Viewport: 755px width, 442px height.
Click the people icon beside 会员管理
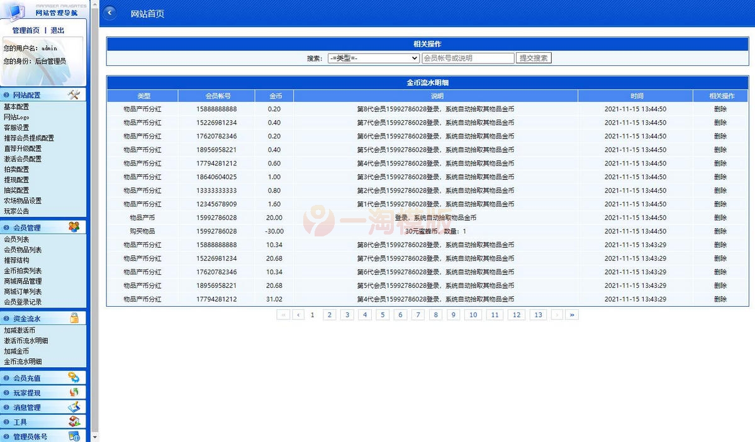point(74,227)
